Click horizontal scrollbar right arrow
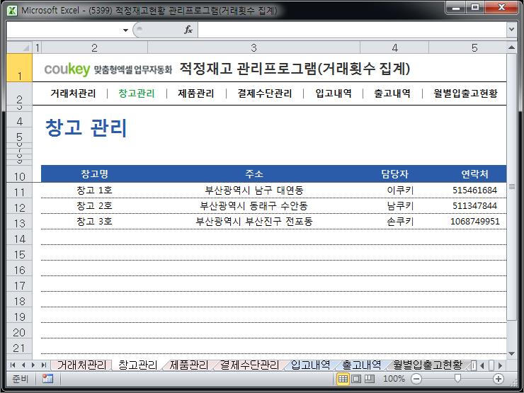Viewport: 524px width, 393px height. [500, 365]
